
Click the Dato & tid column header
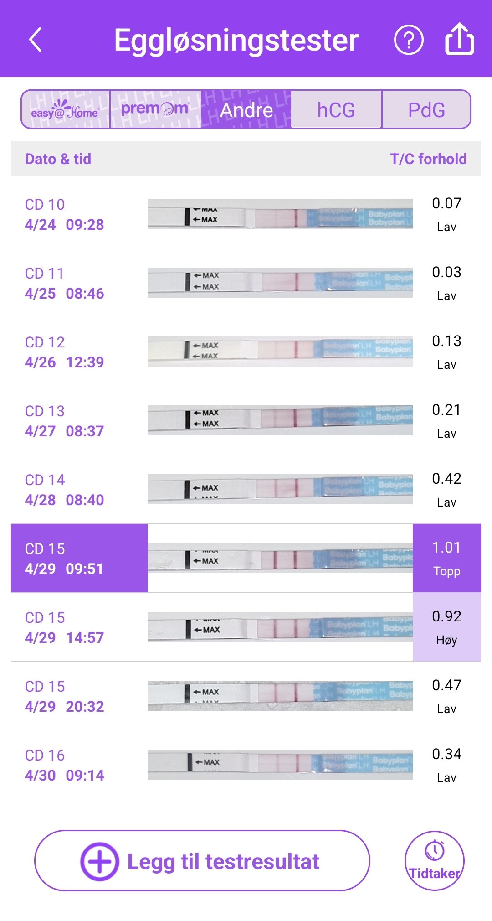tap(58, 159)
